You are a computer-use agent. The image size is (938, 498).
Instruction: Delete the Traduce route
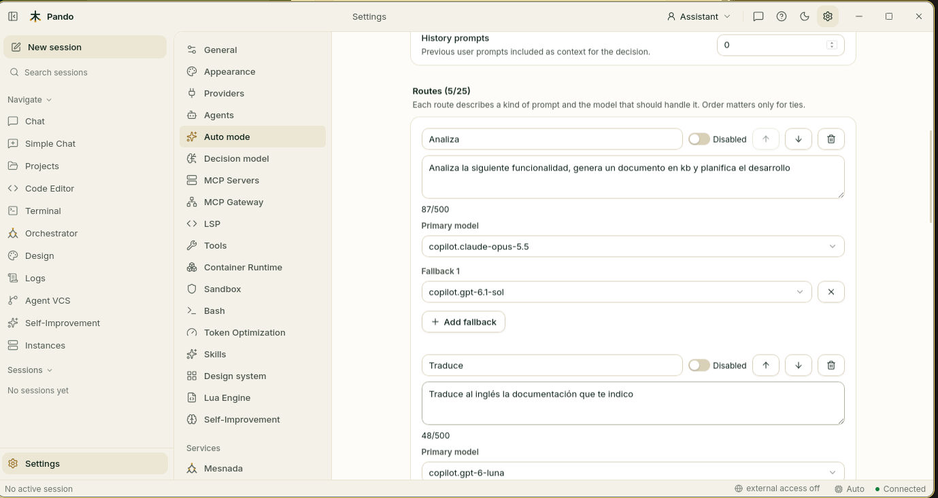[x=831, y=366]
